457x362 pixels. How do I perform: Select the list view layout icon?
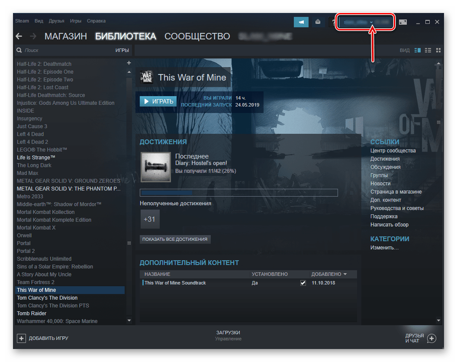(428, 50)
